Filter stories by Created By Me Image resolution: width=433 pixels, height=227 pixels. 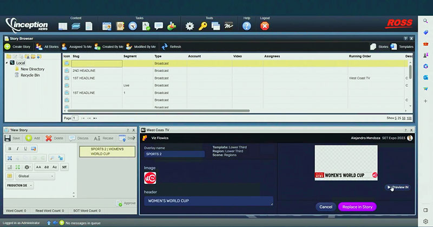pos(109,47)
